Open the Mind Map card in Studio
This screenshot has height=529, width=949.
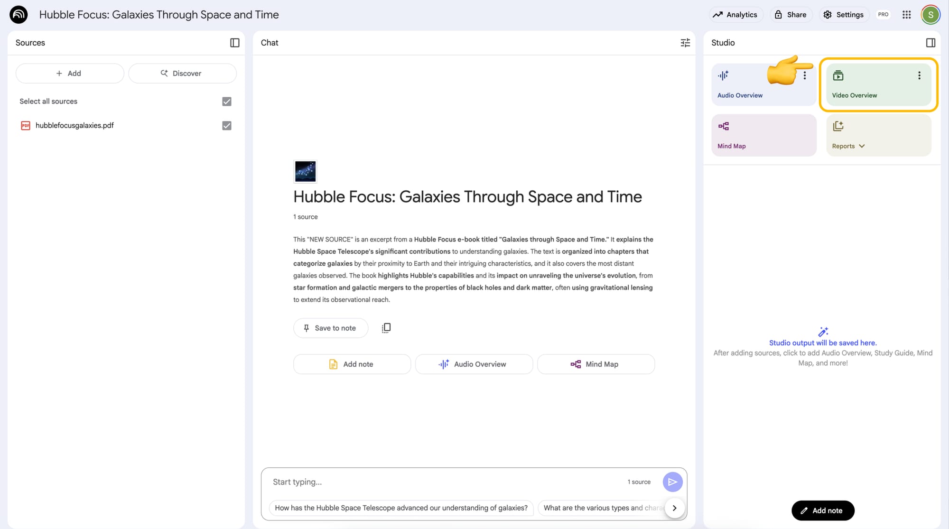pos(764,135)
